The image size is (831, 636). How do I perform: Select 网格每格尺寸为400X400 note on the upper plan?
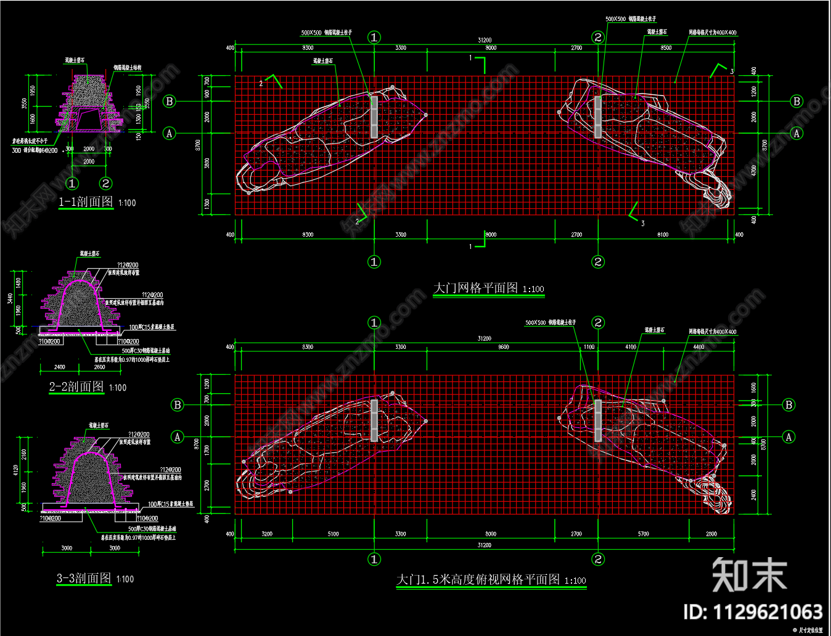(713, 33)
